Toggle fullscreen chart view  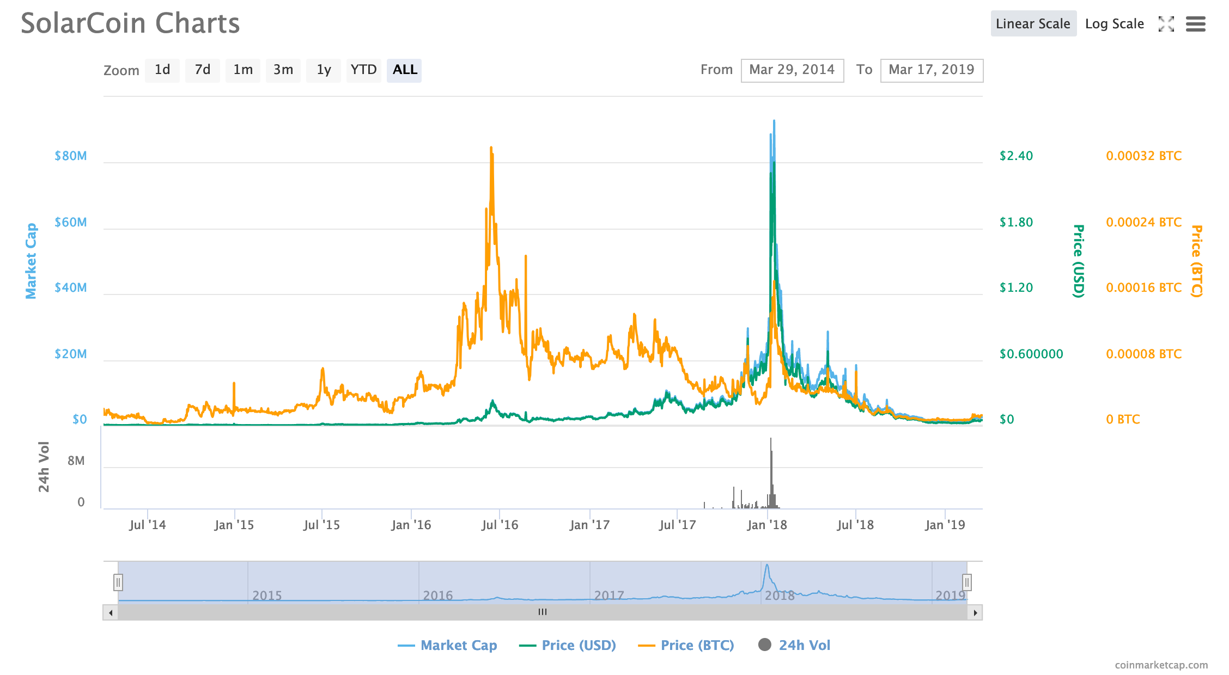tap(1166, 24)
